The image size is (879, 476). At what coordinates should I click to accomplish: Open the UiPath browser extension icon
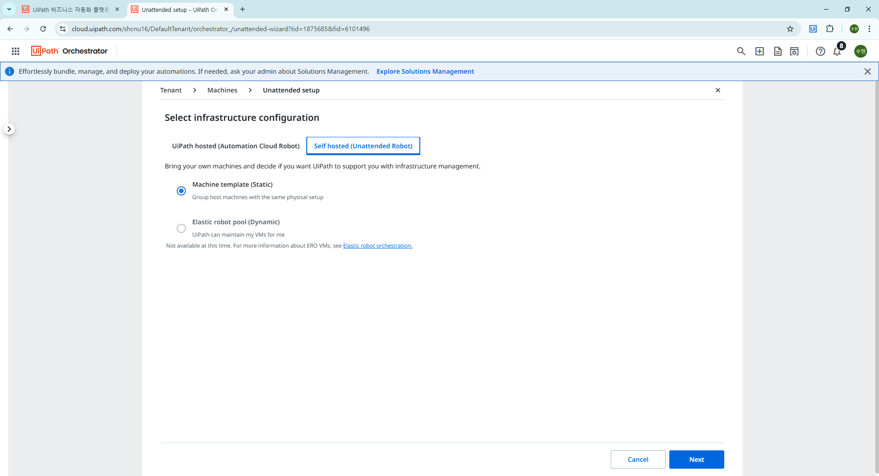point(813,29)
